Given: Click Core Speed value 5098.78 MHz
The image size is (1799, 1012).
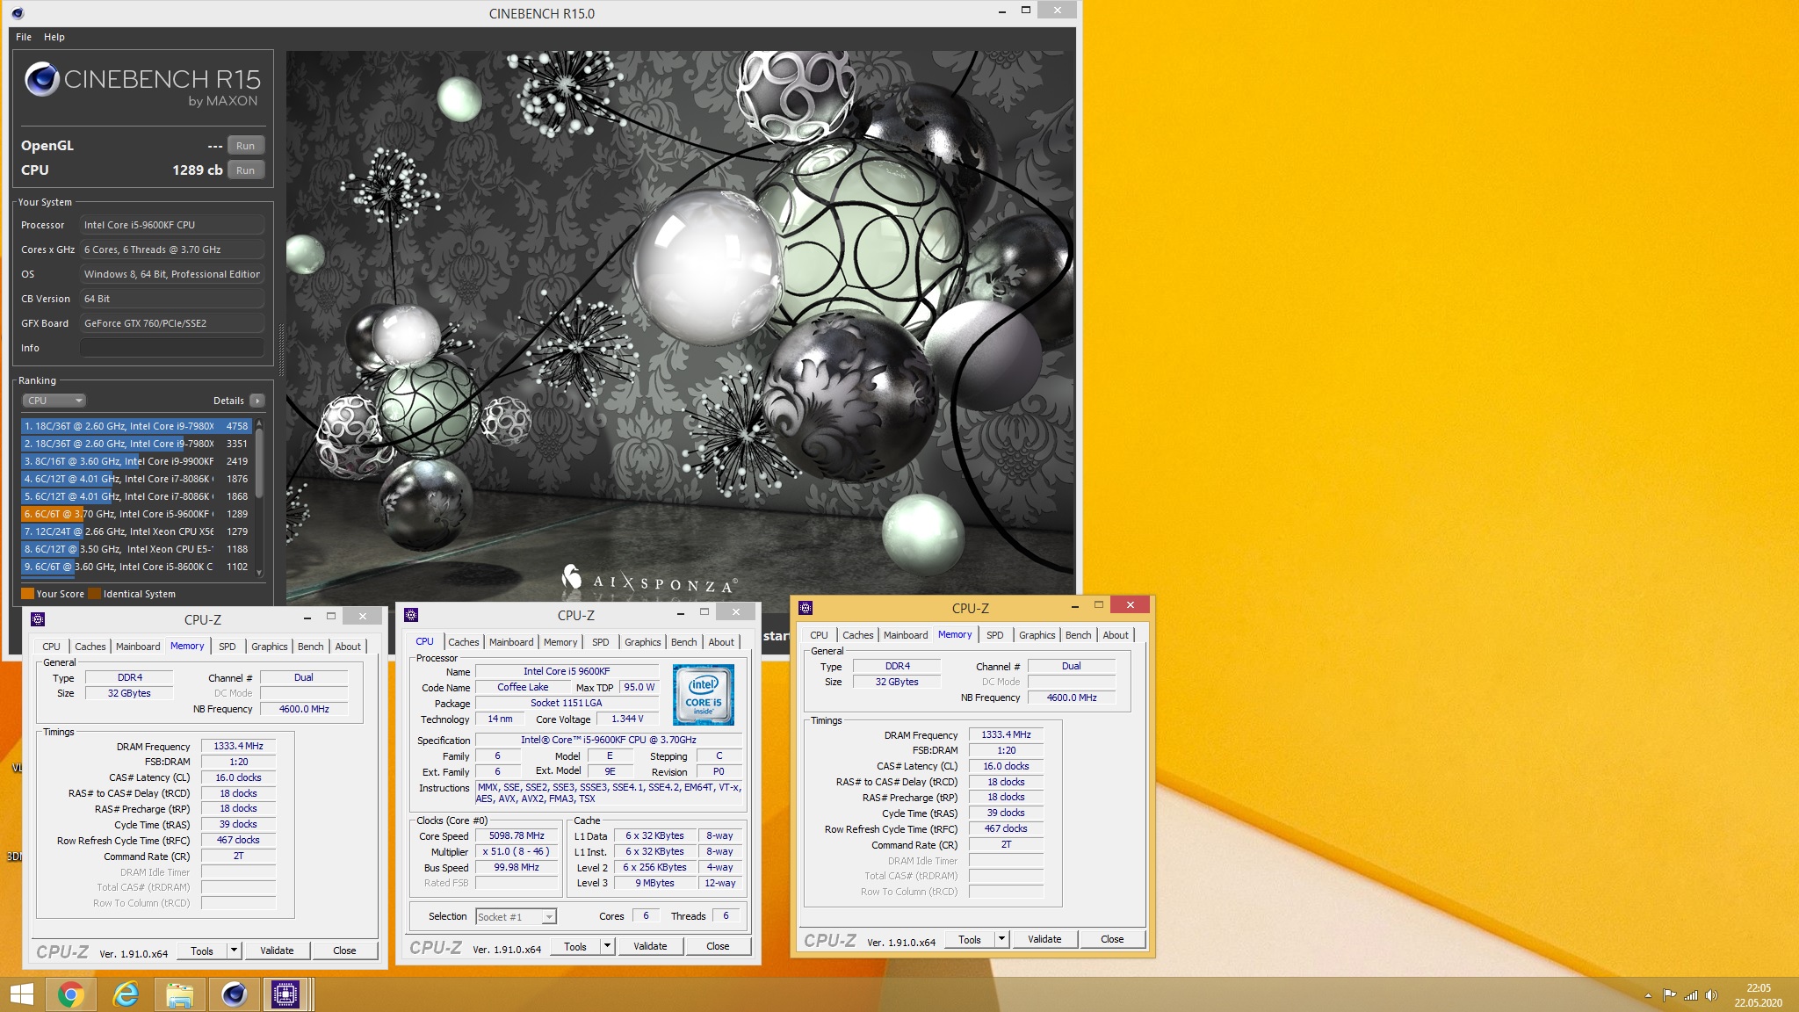Looking at the screenshot, I should [517, 835].
